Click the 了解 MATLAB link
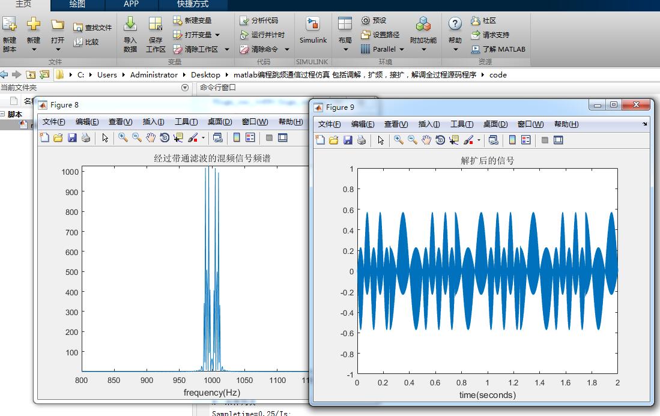660x416 pixels. click(498, 49)
